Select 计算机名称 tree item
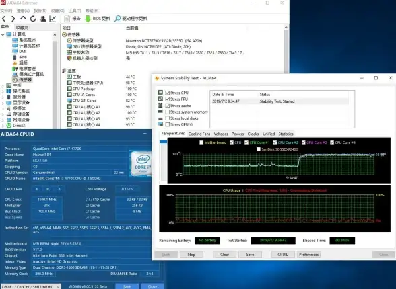The width and height of the screenshot is (396, 289). pyautogui.click(x=26, y=46)
